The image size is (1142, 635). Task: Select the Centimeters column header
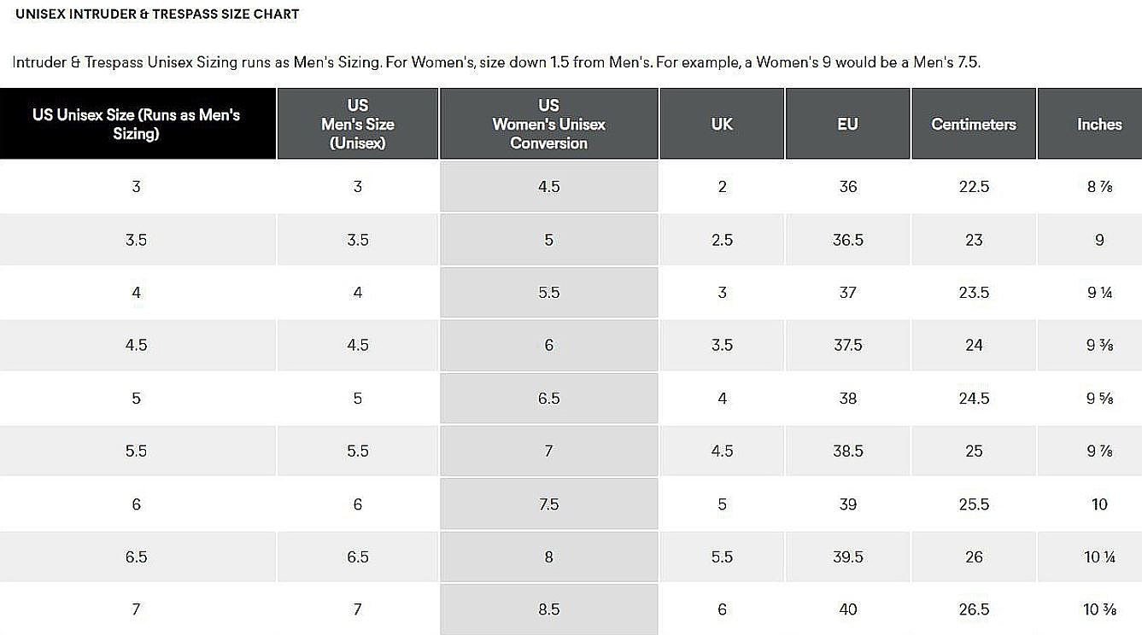(974, 124)
